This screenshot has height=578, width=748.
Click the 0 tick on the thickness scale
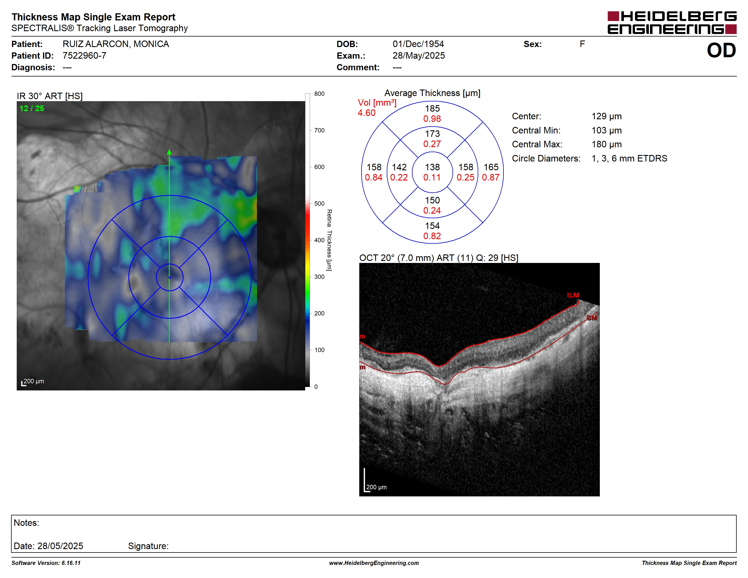tap(316, 386)
